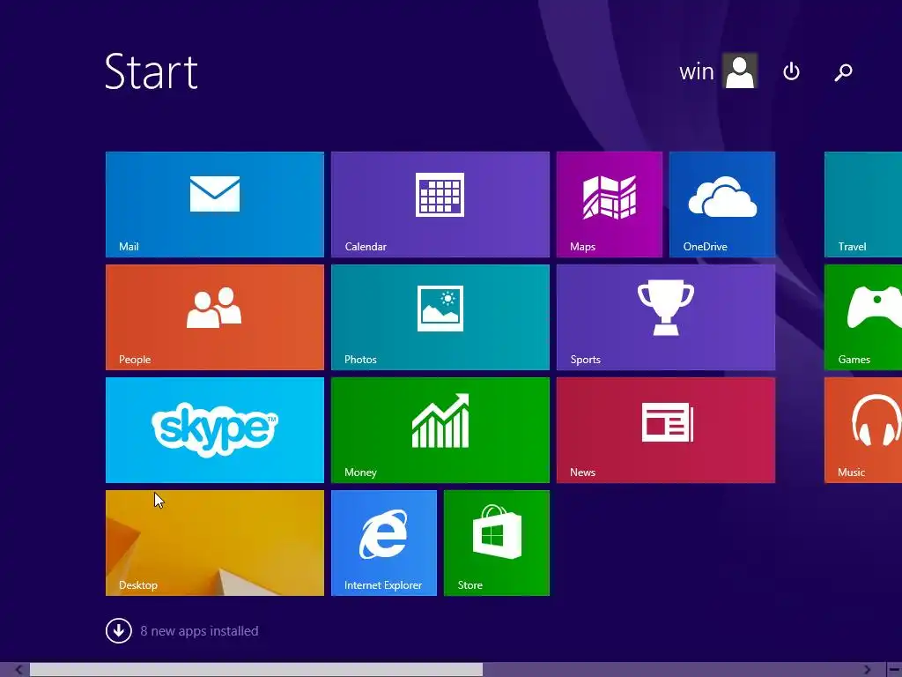Click the scrollbar left arrow
The height and width of the screenshot is (677, 902).
(x=18, y=670)
